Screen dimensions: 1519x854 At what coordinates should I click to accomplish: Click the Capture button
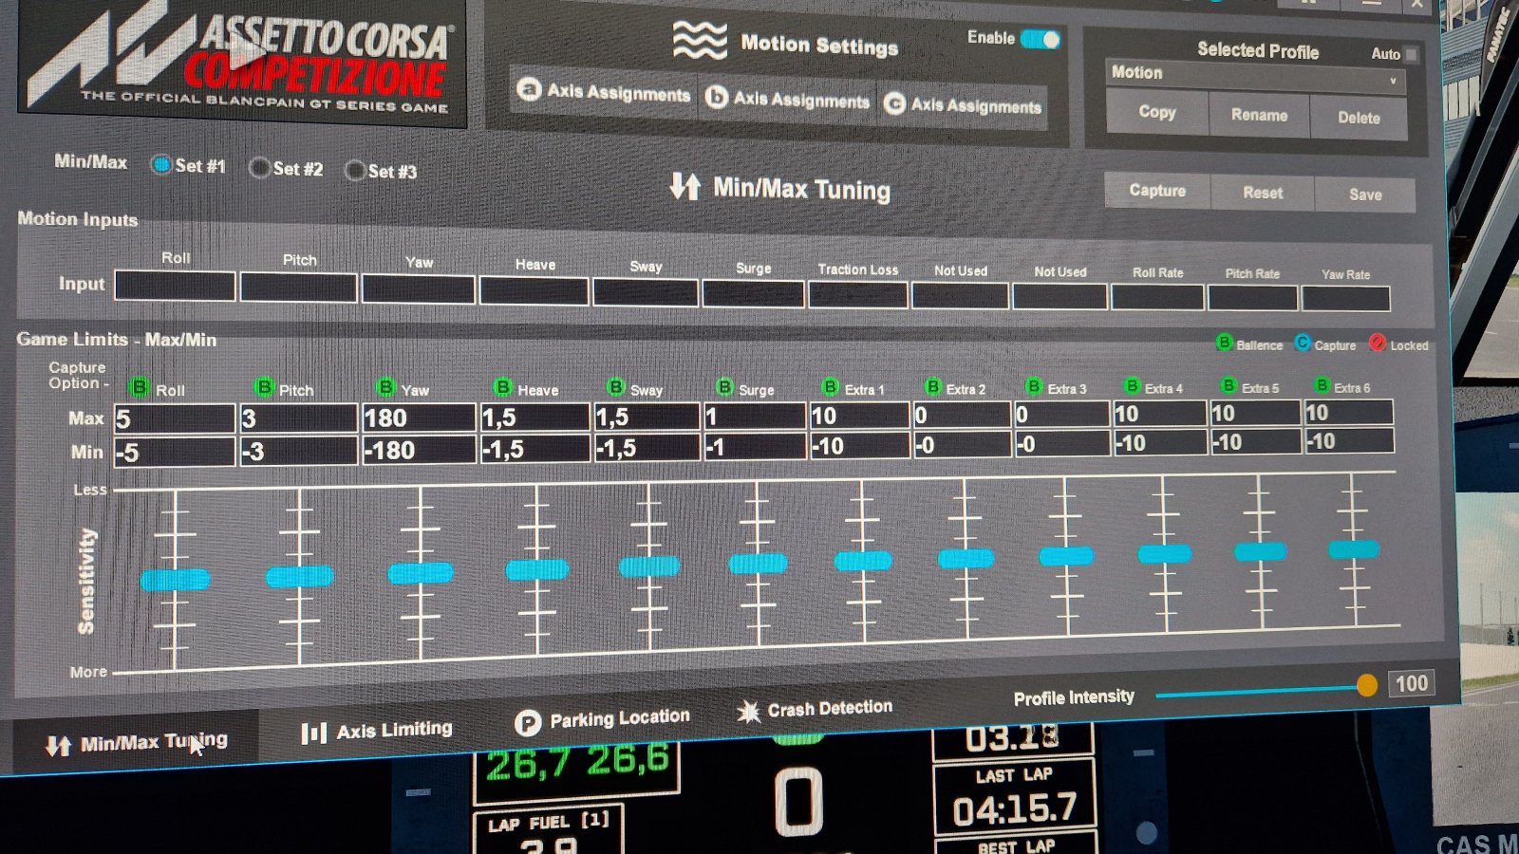coord(1157,191)
